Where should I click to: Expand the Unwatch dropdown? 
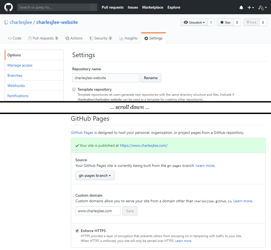pos(194,23)
